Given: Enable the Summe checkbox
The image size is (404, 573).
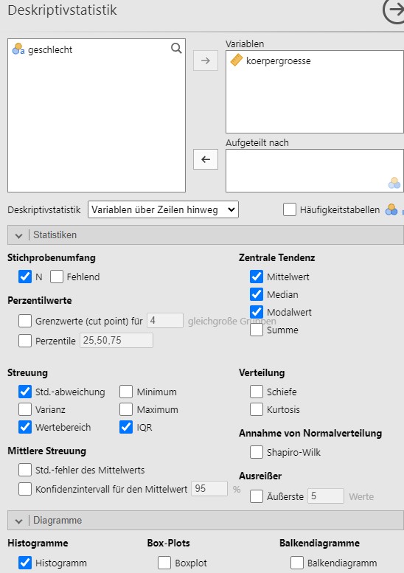Looking at the screenshot, I should pos(257,330).
